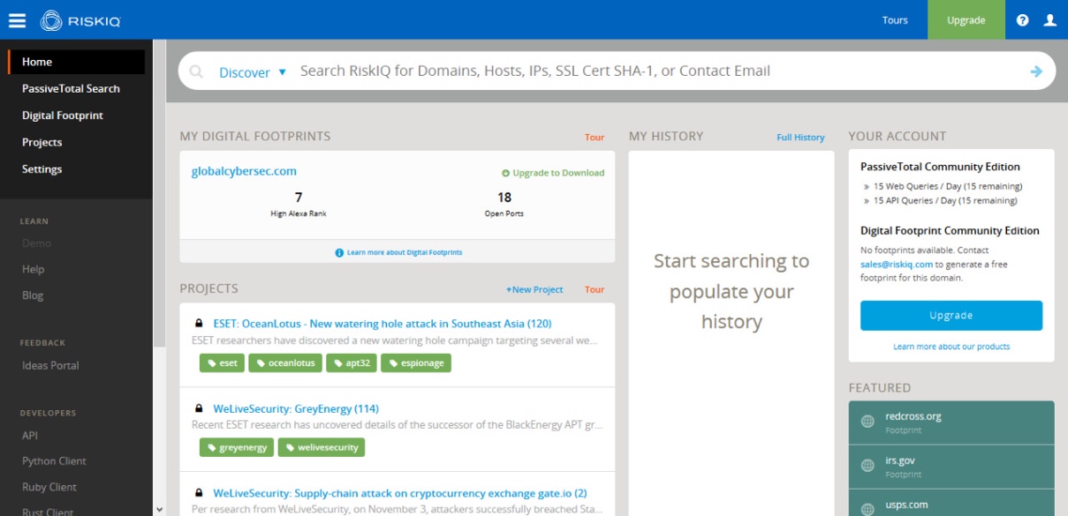This screenshot has width=1068, height=516.
Task: Open Digital Footprint in the sidebar
Action: pyautogui.click(x=63, y=116)
